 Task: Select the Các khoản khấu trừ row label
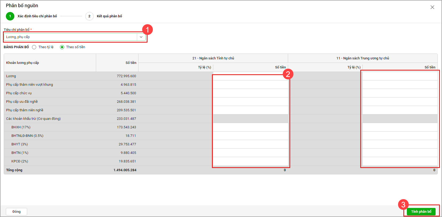click(x=33, y=119)
